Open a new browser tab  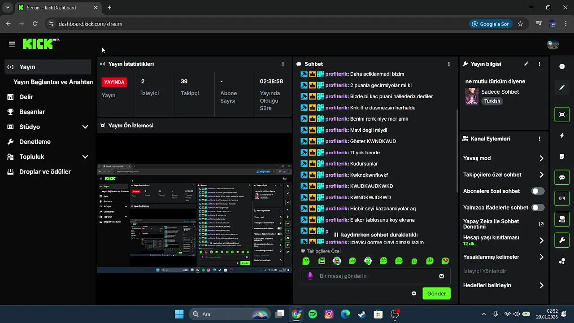(109, 8)
